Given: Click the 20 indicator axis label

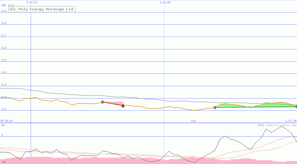Looking at the screenshot, I should pyautogui.click(x=3, y=125).
